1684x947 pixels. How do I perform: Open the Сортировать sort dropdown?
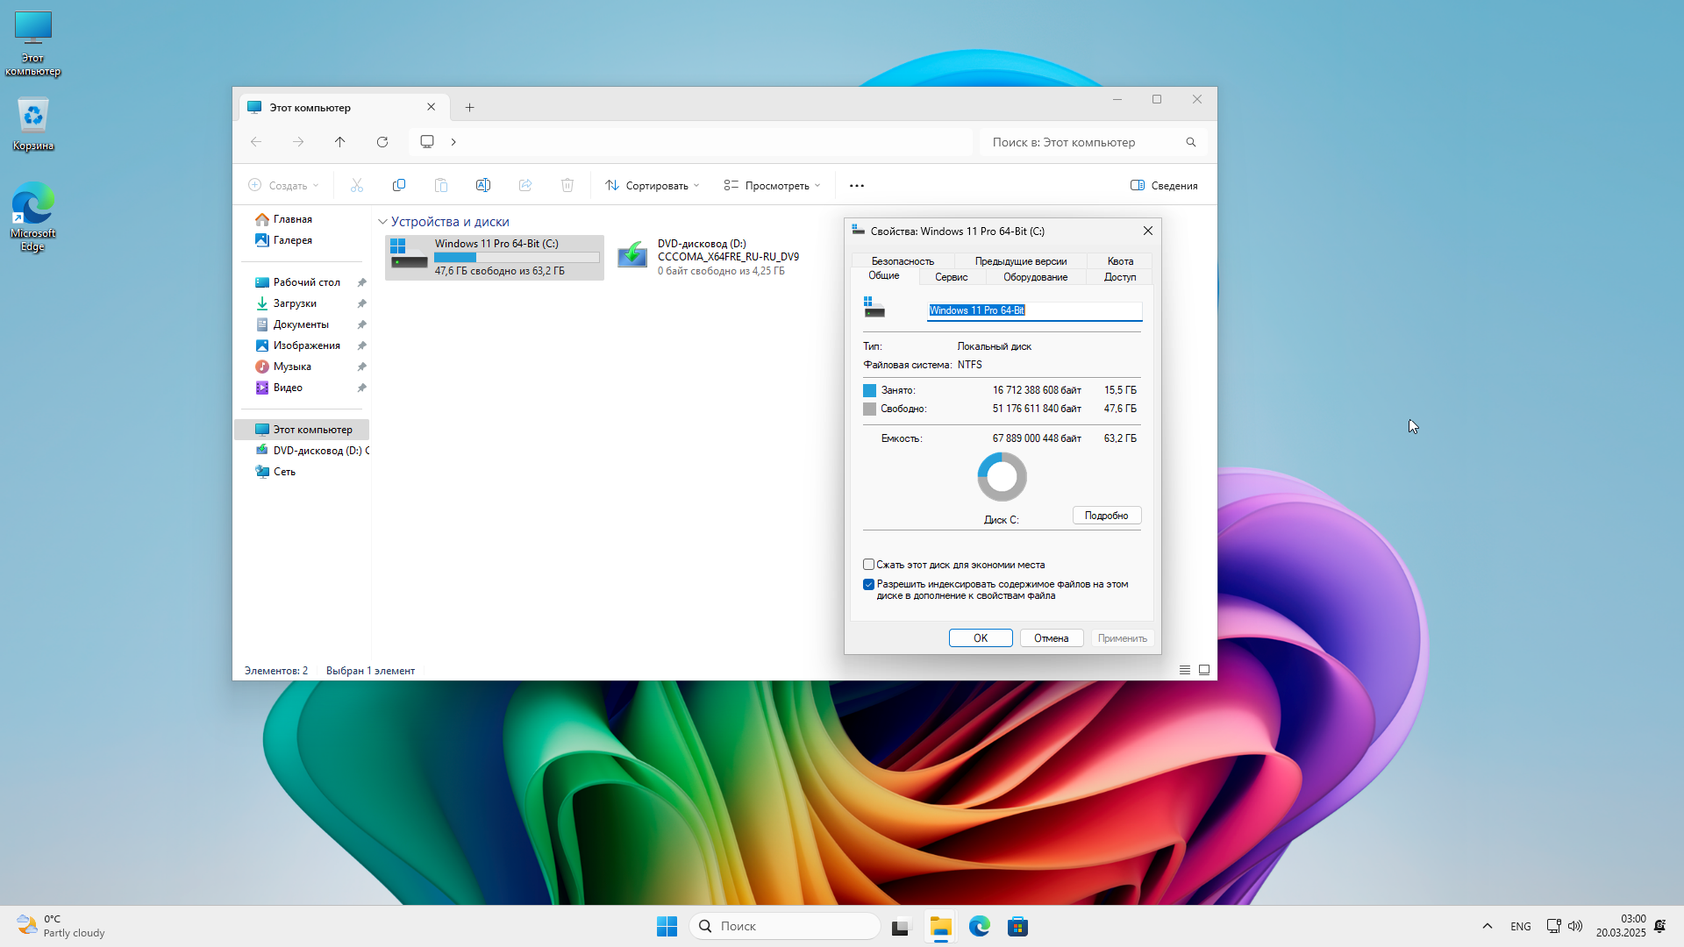point(653,185)
